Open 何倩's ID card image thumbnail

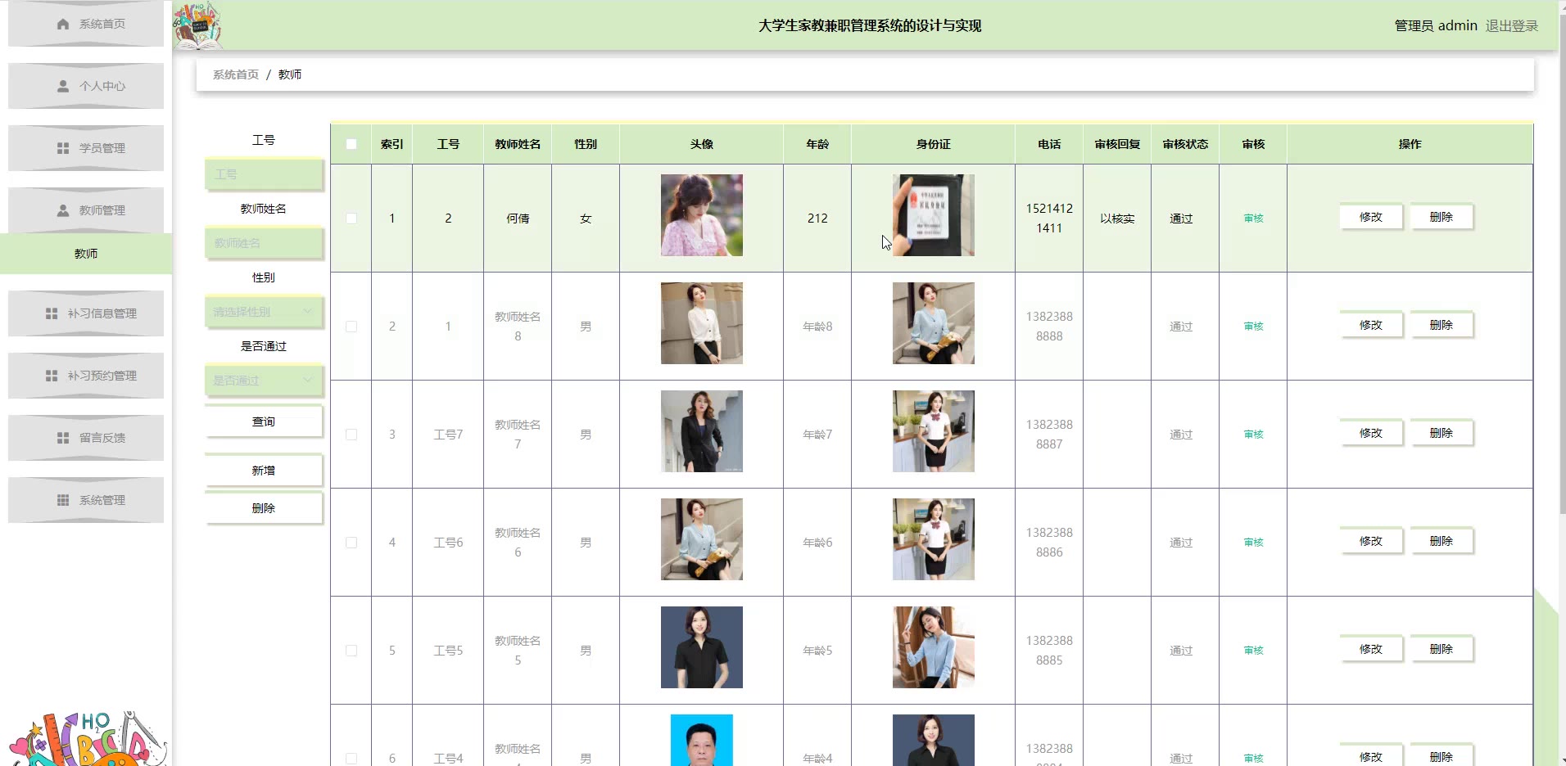934,215
